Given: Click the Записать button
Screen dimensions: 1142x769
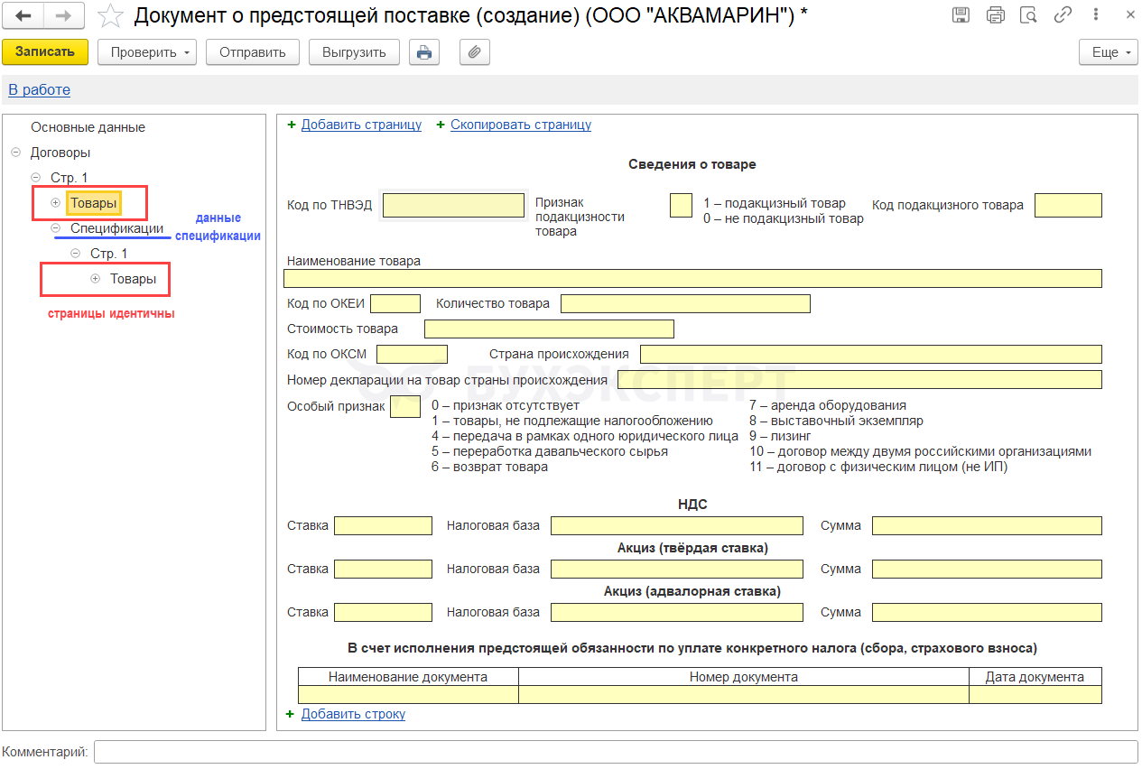Looking at the screenshot, I should tap(45, 52).
